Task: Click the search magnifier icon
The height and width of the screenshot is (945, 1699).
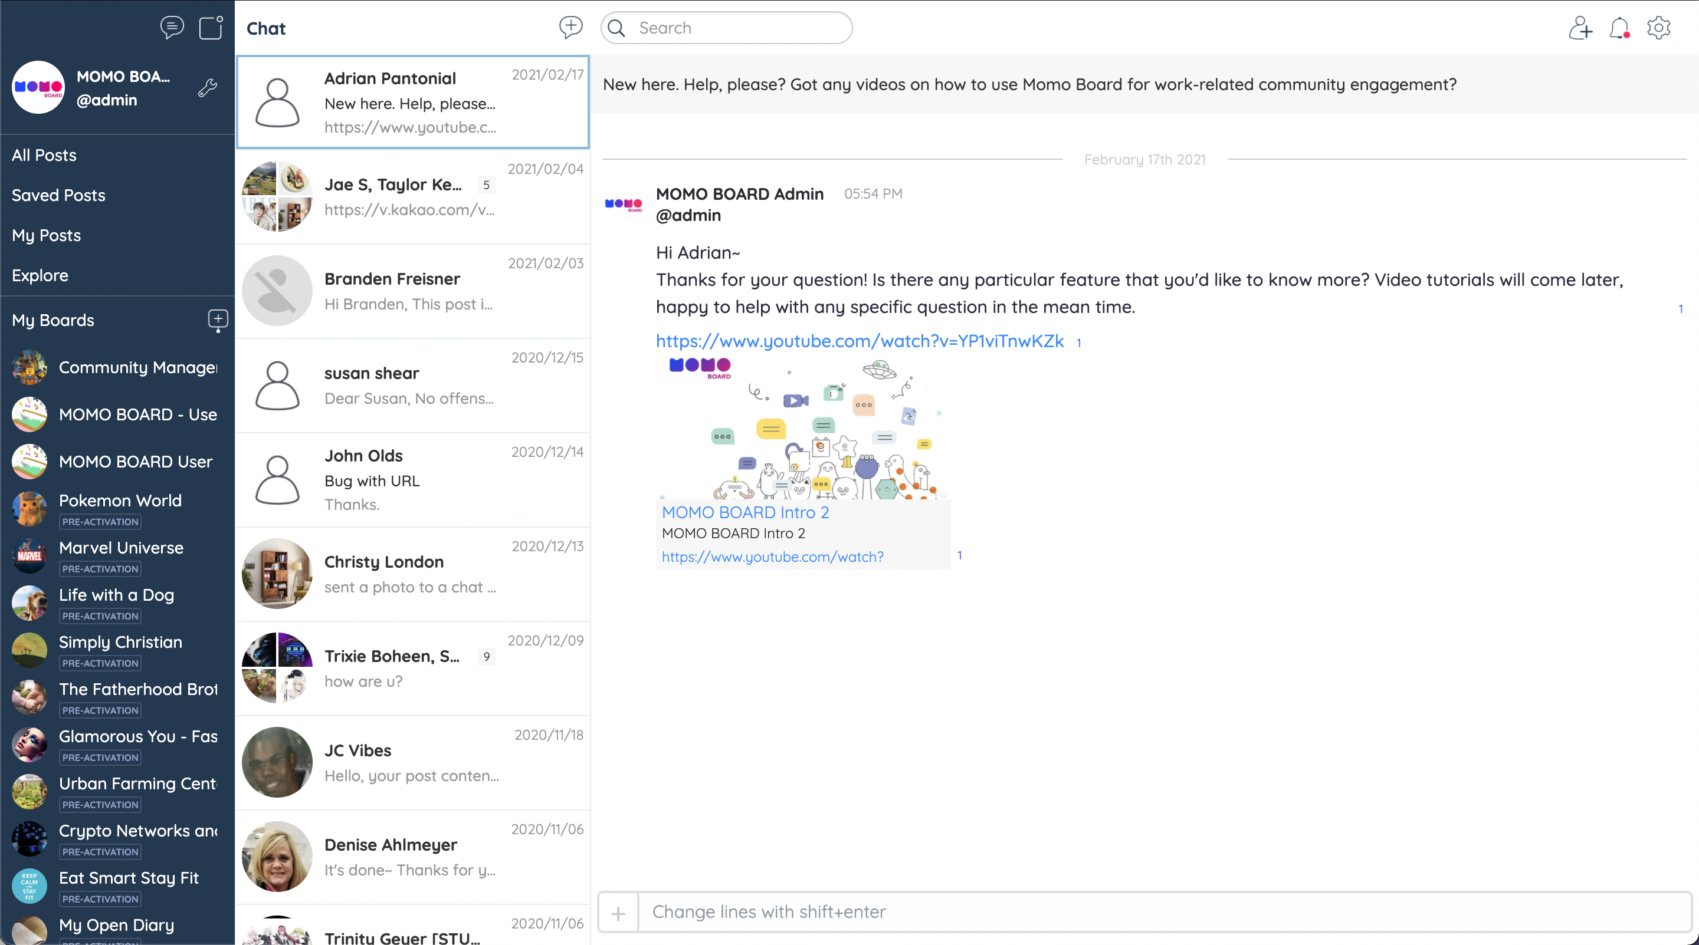Action: pyautogui.click(x=616, y=28)
